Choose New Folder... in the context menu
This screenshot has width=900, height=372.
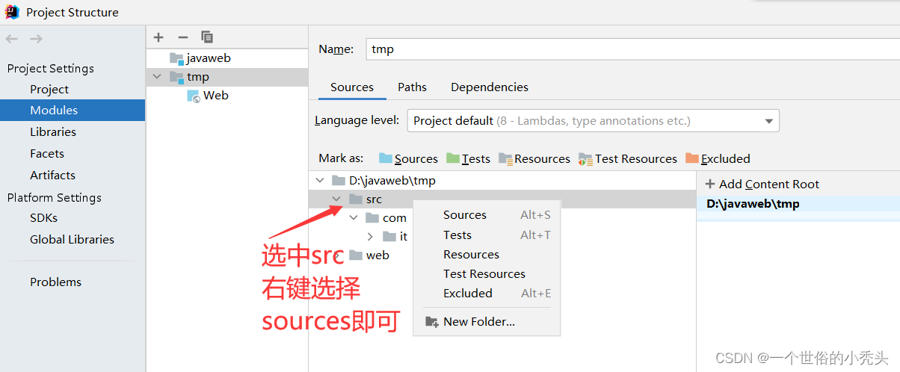tap(486, 322)
